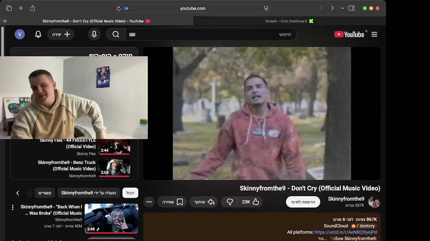Start voice search microphone
This screenshot has height=241, width=430.
tap(94, 34)
